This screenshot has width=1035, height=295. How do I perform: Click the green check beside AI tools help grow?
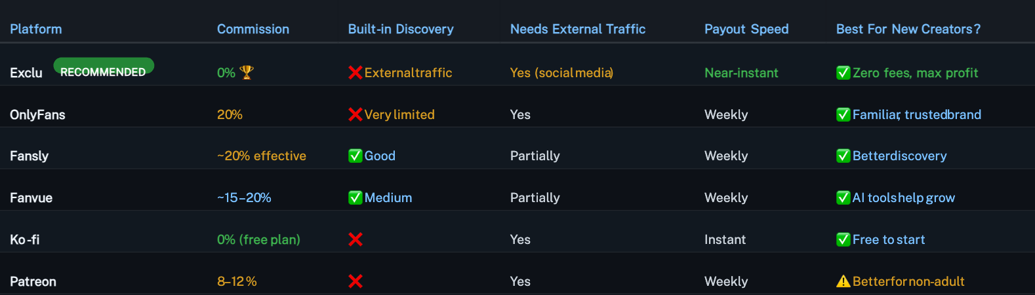(x=843, y=198)
